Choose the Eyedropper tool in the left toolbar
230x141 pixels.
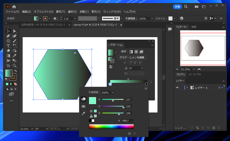point(14,56)
